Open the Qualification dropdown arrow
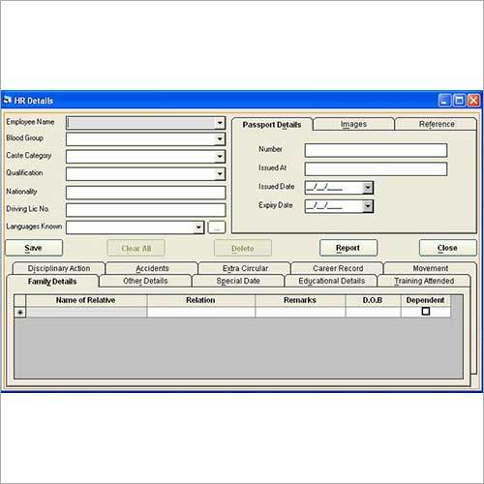Screen dimensions: 484x484 (x=220, y=174)
